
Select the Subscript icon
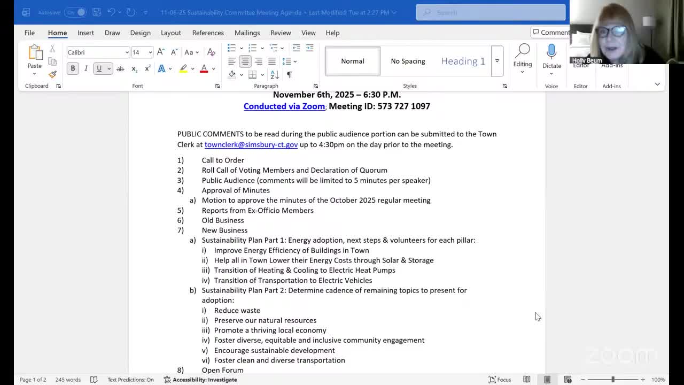pos(133,68)
